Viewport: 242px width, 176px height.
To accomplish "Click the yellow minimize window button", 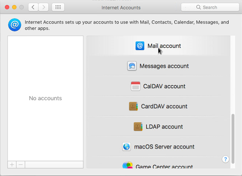I will coord(14,7).
